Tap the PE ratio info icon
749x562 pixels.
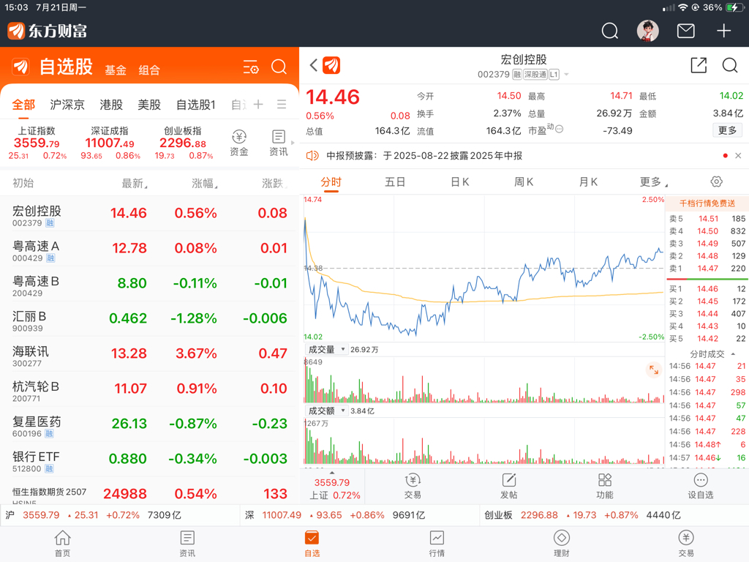[560, 129]
